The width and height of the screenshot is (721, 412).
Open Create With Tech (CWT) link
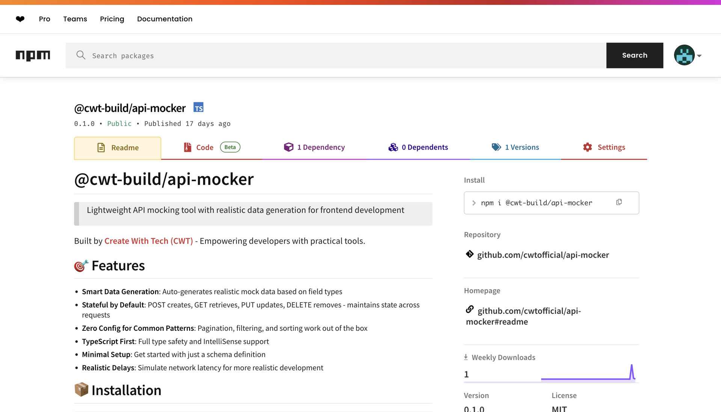149,241
